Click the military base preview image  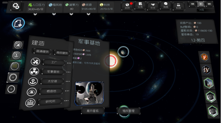(89, 94)
